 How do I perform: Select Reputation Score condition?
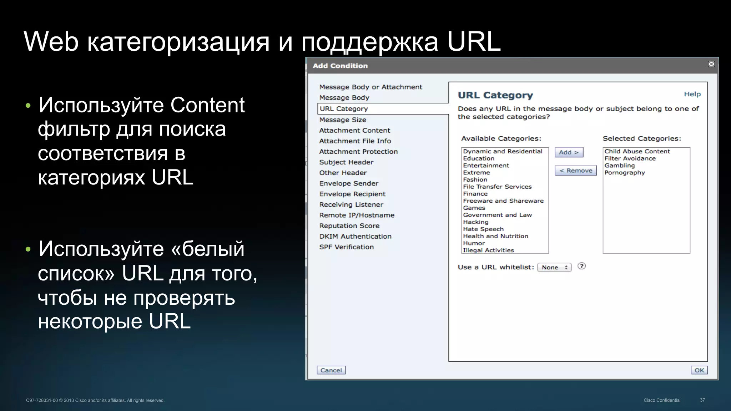coord(349,226)
